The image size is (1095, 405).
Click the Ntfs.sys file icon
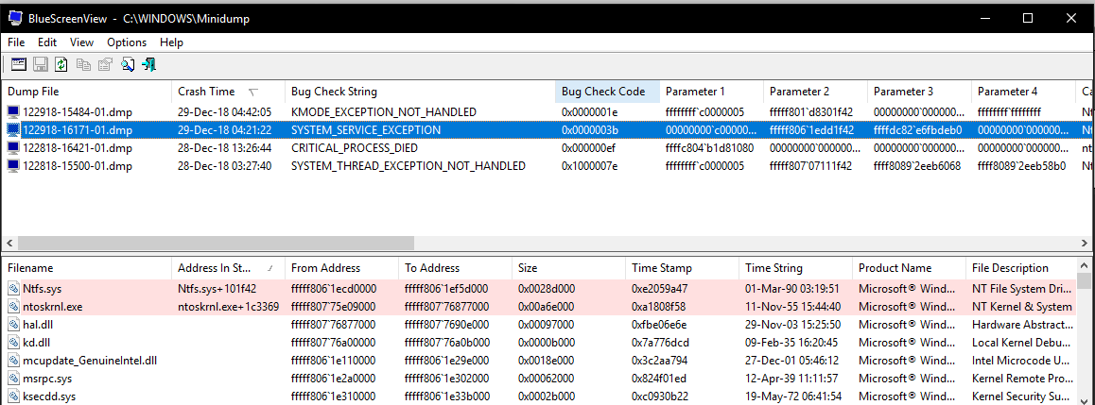pos(14,288)
